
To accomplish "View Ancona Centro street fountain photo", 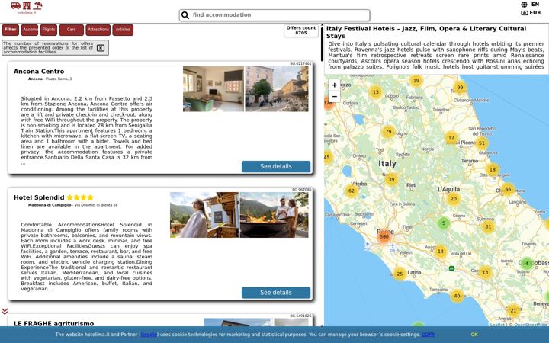I will [x=277, y=89].
